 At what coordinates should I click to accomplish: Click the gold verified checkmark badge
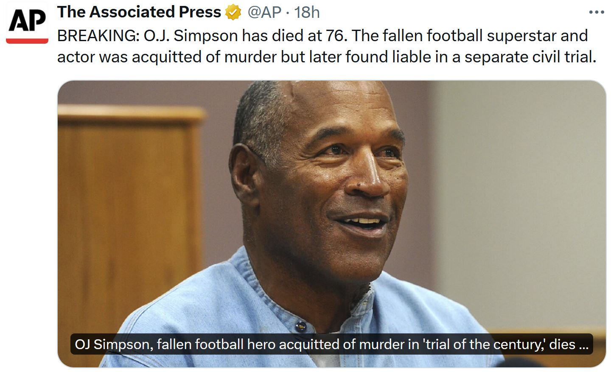click(x=233, y=13)
